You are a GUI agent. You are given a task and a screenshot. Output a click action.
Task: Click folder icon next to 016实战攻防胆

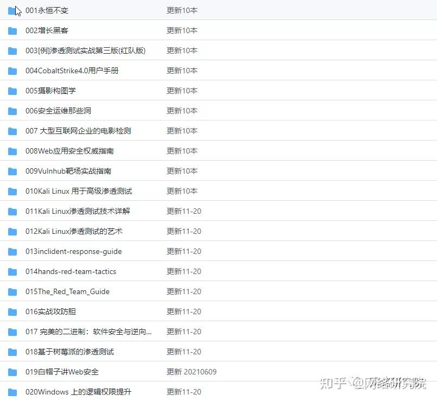pos(12,312)
